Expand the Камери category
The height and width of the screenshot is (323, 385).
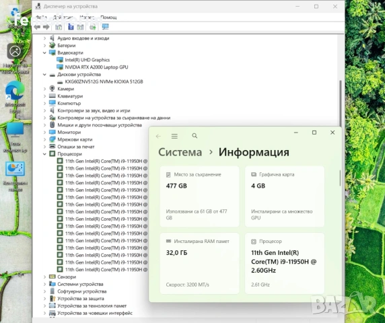point(44,89)
